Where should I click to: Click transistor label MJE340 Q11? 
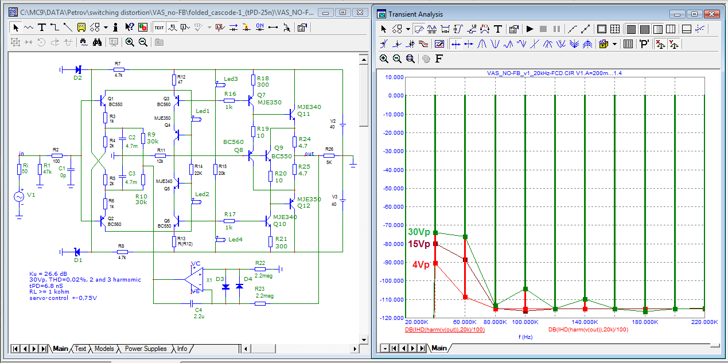[309, 111]
